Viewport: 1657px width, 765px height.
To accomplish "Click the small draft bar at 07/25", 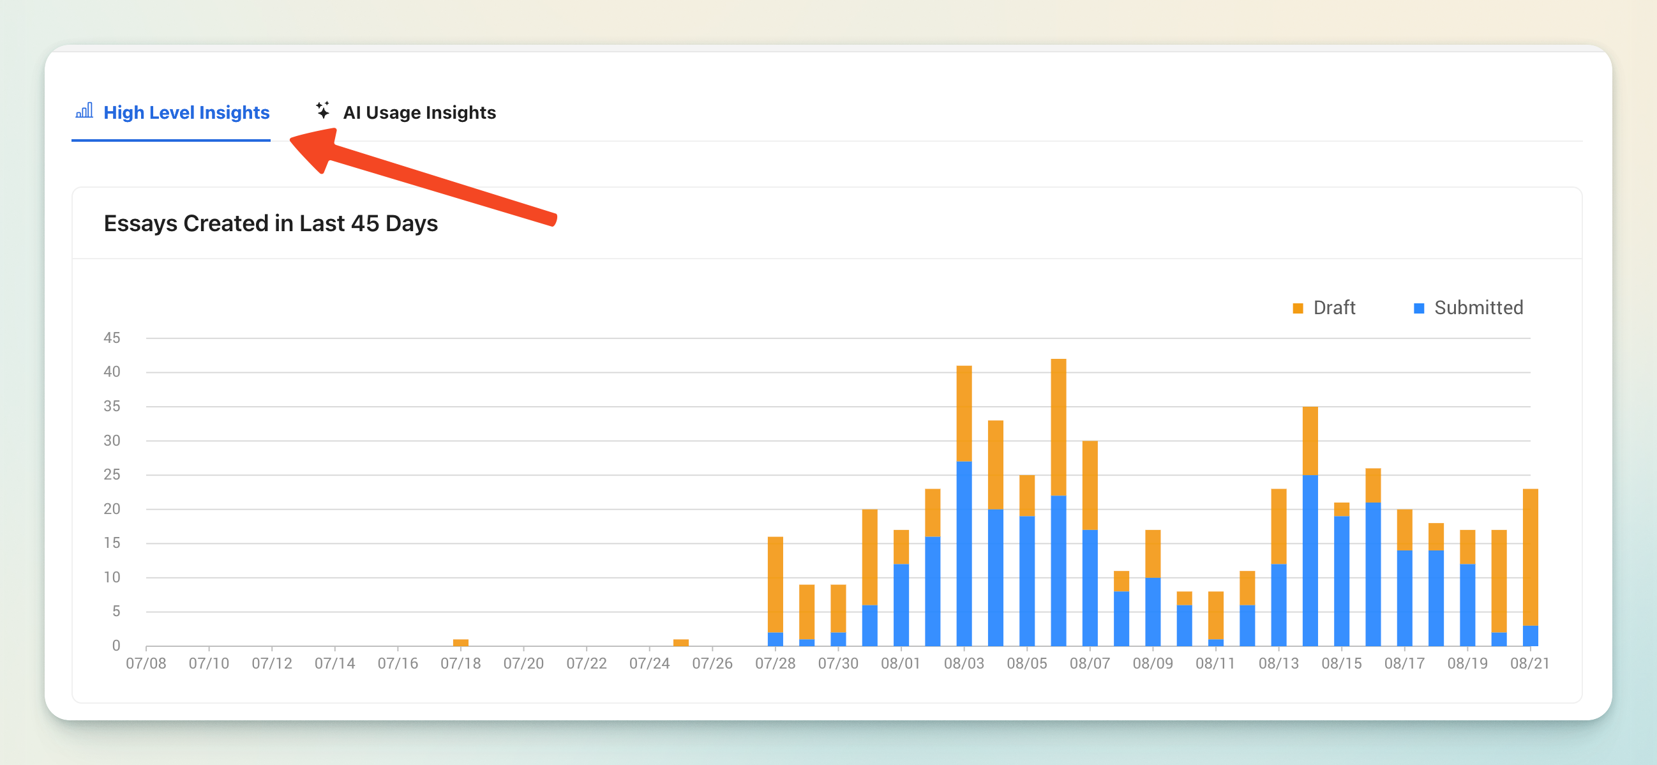I will [680, 642].
